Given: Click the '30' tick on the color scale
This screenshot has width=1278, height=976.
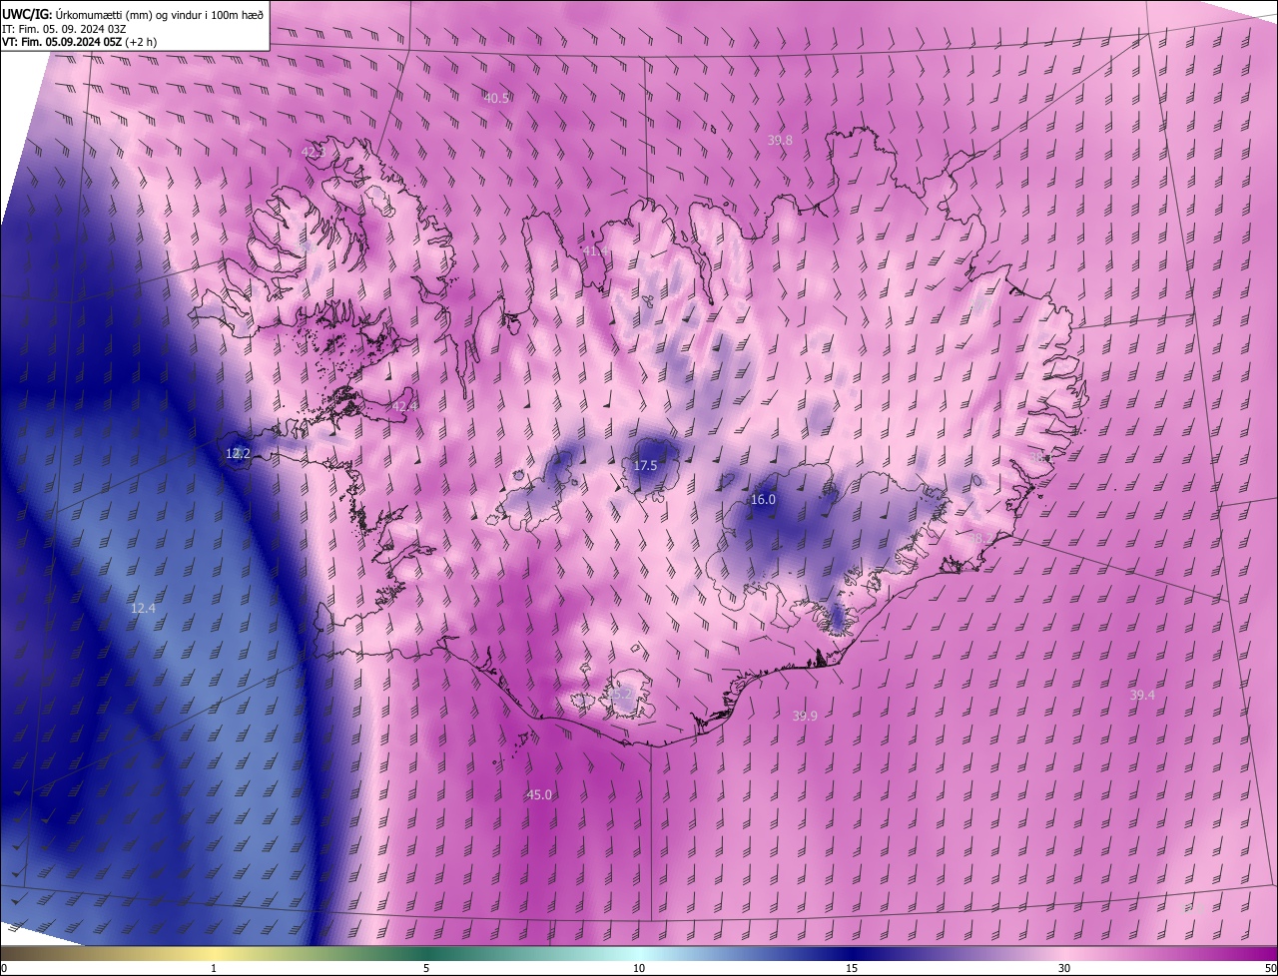Looking at the screenshot, I should pos(1064,968).
